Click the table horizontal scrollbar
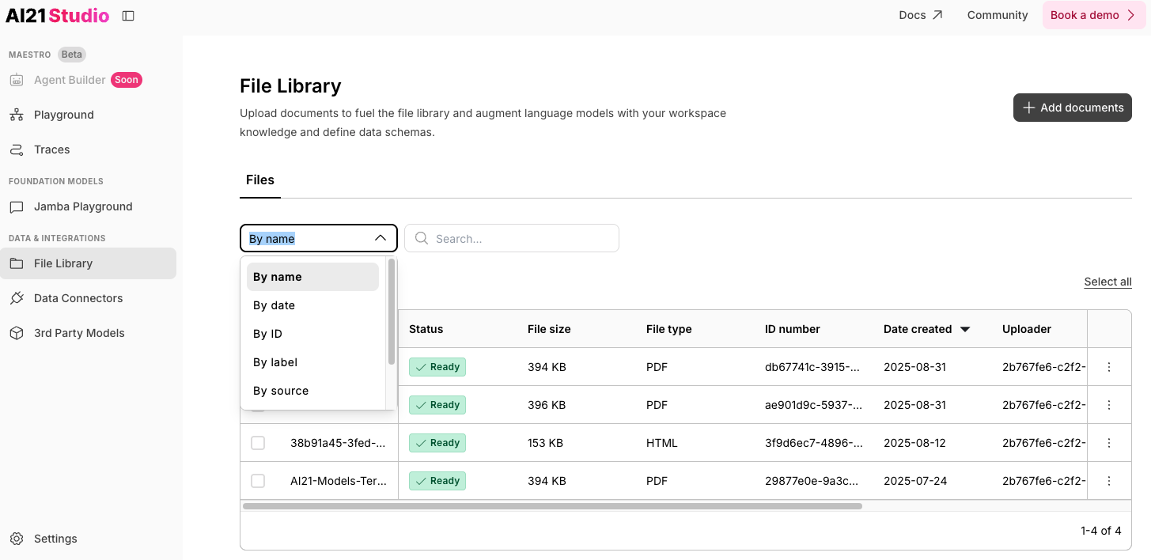 552,506
